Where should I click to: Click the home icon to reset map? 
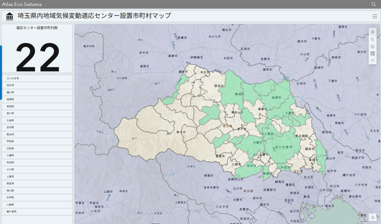pyautogui.click(x=372, y=47)
